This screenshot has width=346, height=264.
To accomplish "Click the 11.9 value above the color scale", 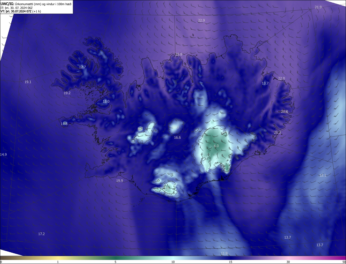I will click(x=224, y=253).
